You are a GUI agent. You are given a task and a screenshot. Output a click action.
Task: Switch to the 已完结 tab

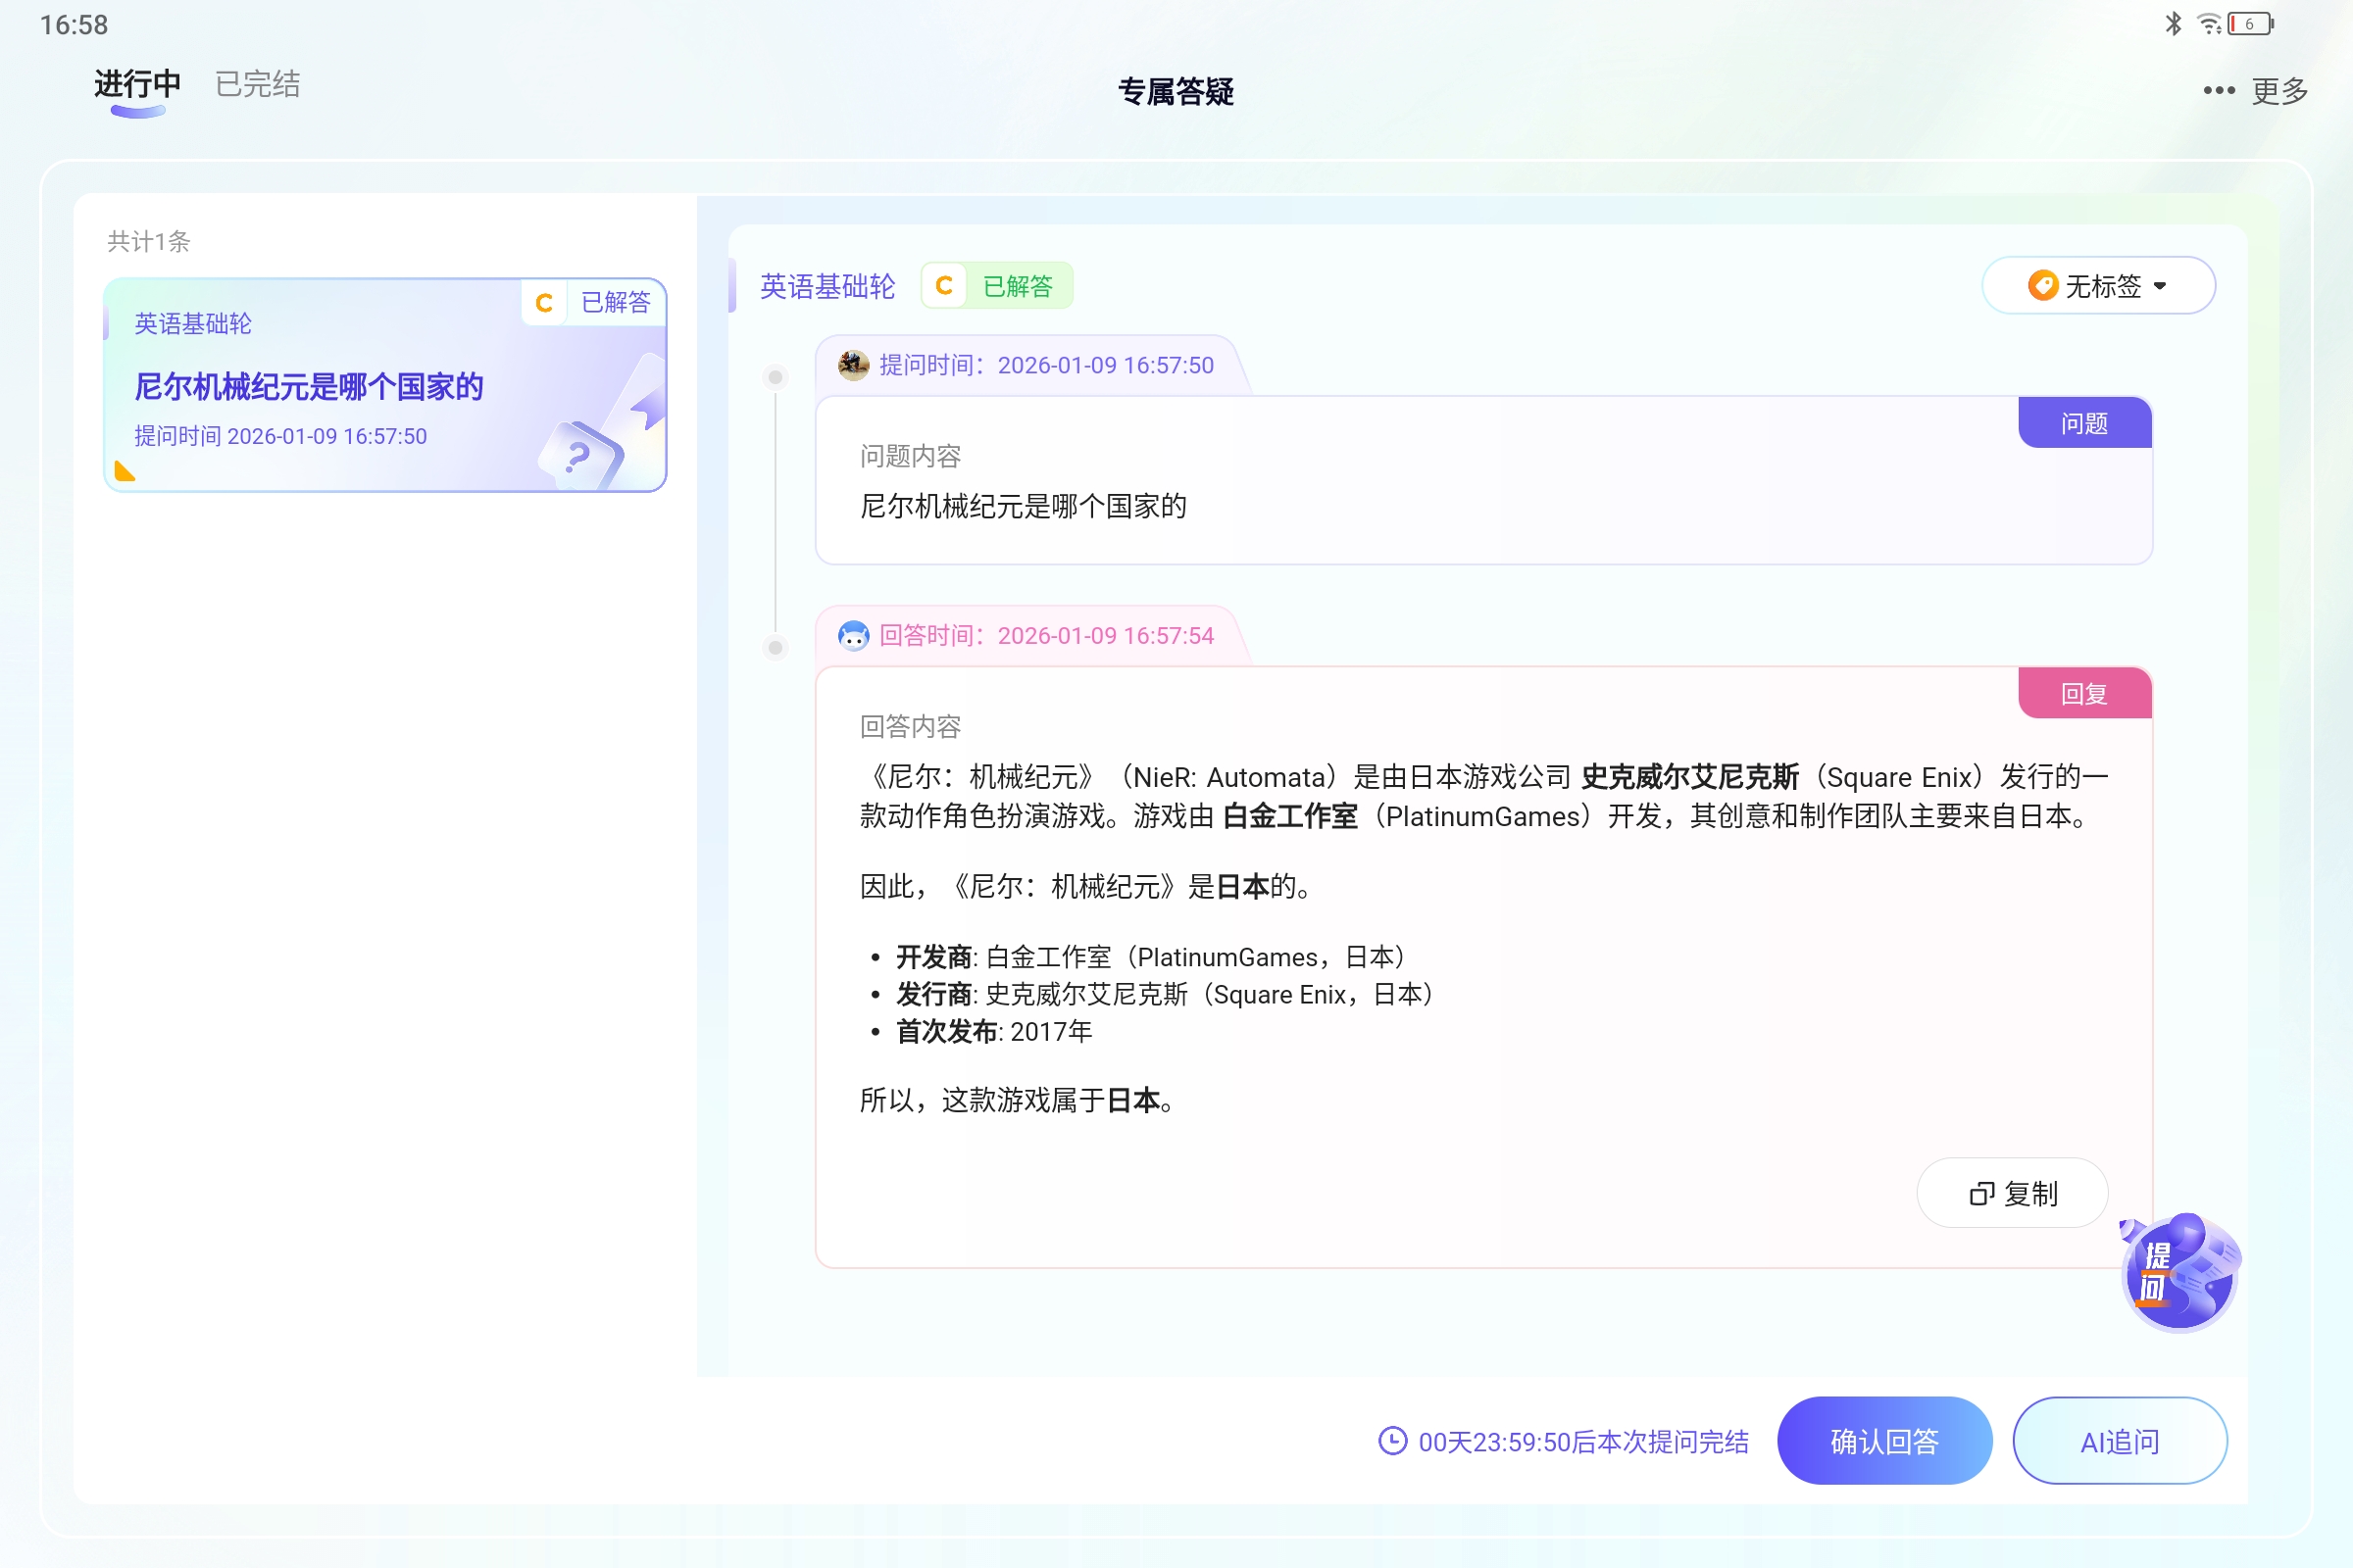point(255,84)
